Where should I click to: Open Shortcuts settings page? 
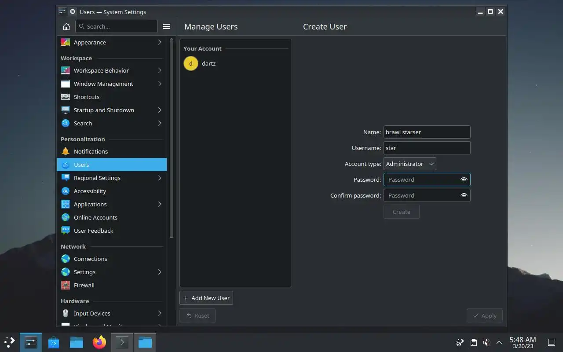point(112,97)
